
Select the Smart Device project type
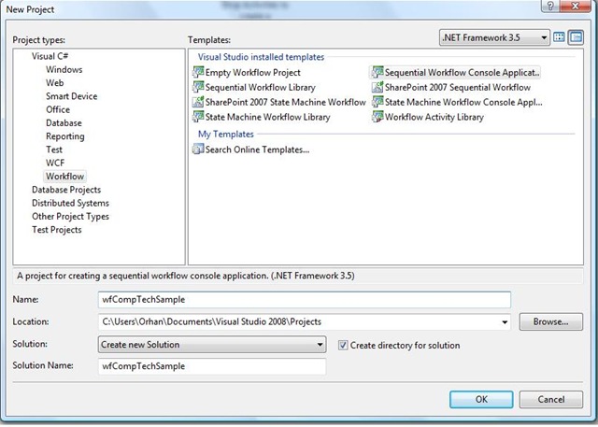[x=72, y=96]
